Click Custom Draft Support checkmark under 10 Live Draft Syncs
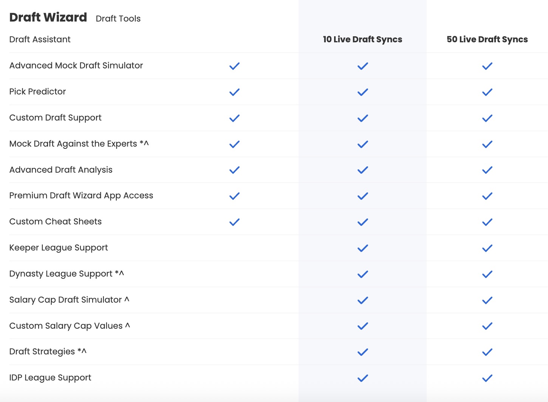Viewport: 548px width, 402px height. click(363, 118)
